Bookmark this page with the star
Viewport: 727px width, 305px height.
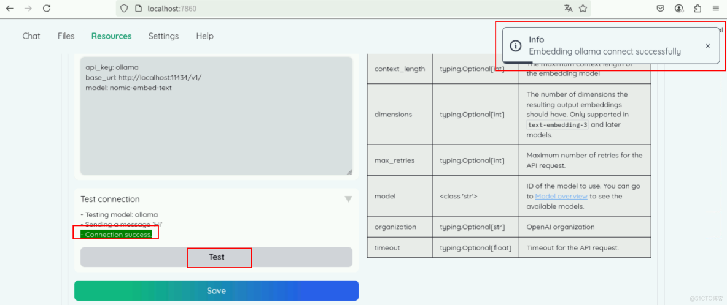tap(583, 9)
